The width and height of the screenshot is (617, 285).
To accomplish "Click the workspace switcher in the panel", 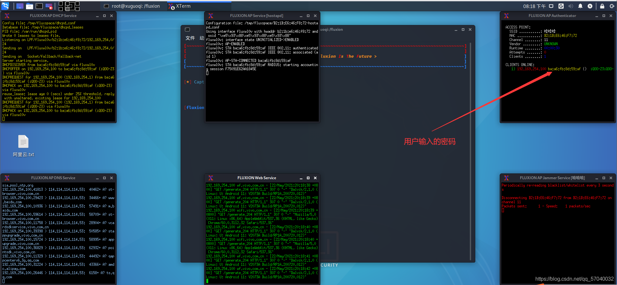I will (x=69, y=6).
